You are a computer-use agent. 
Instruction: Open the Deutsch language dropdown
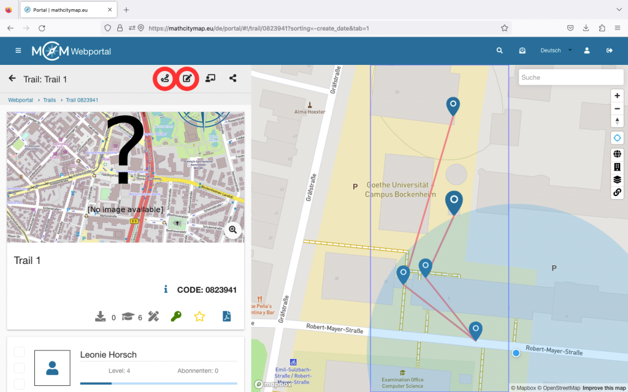556,51
